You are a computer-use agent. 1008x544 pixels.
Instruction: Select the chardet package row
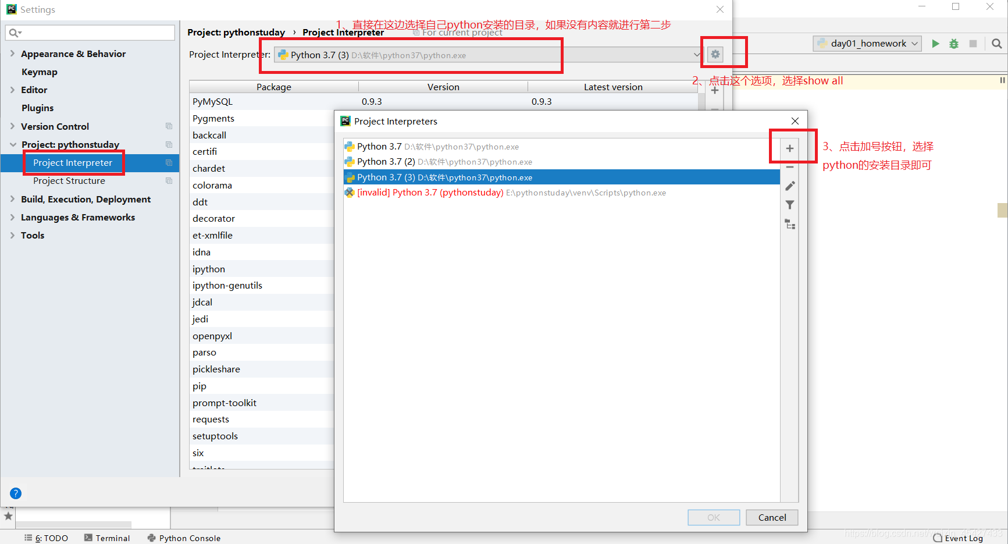point(262,168)
